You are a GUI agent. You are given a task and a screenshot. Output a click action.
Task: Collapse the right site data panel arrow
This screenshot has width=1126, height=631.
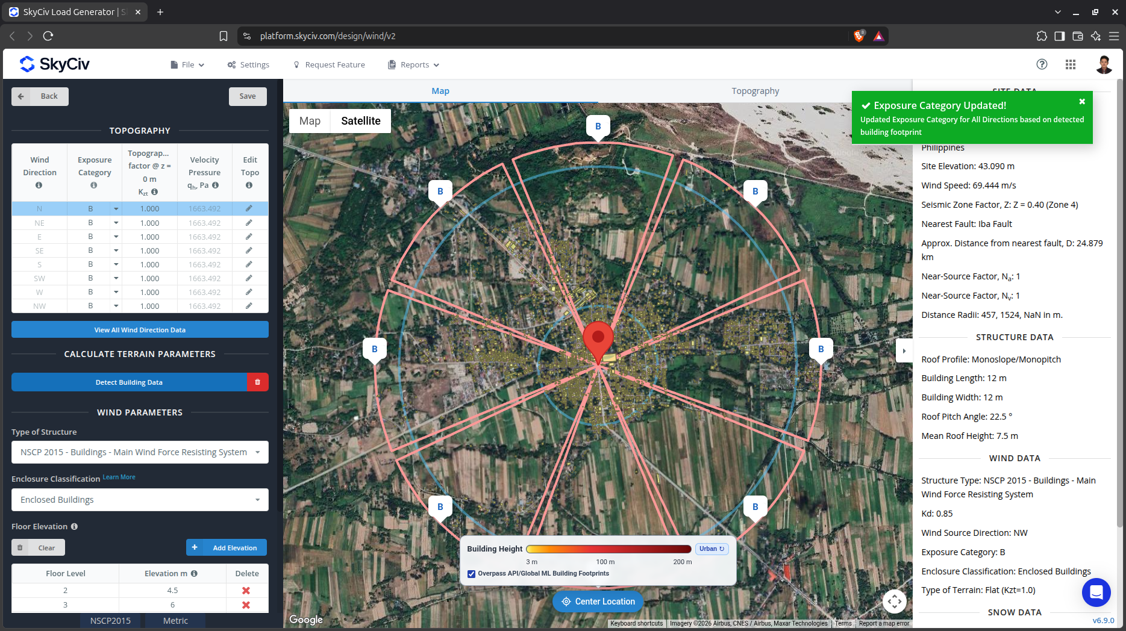[904, 351]
